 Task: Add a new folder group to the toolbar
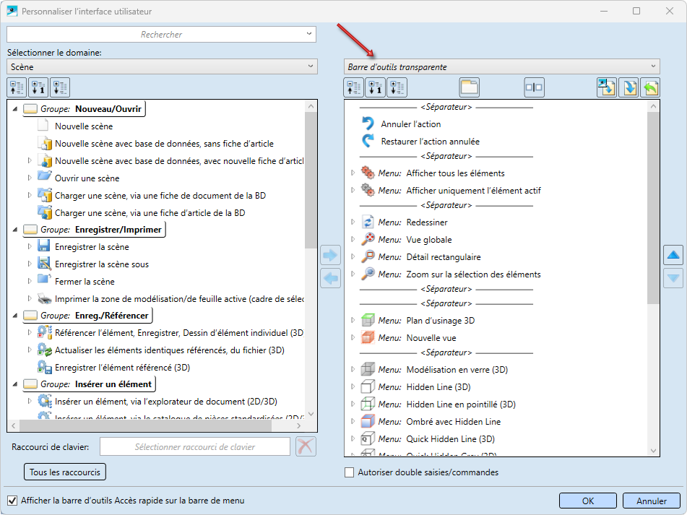pyautogui.click(x=470, y=87)
